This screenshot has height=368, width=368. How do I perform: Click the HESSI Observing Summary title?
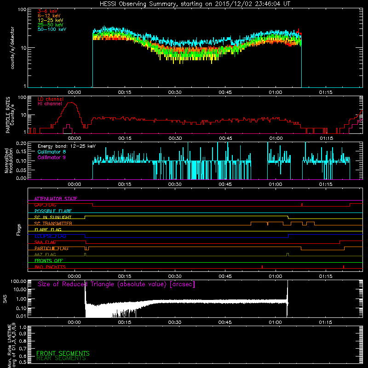pos(195,4)
